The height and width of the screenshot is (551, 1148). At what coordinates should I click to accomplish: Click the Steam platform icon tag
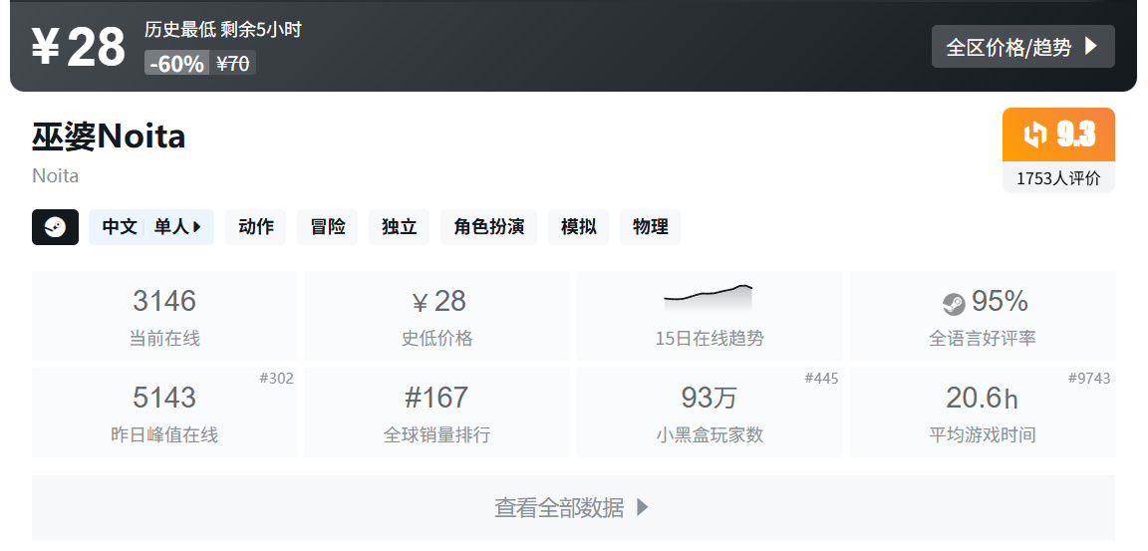[x=55, y=227]
